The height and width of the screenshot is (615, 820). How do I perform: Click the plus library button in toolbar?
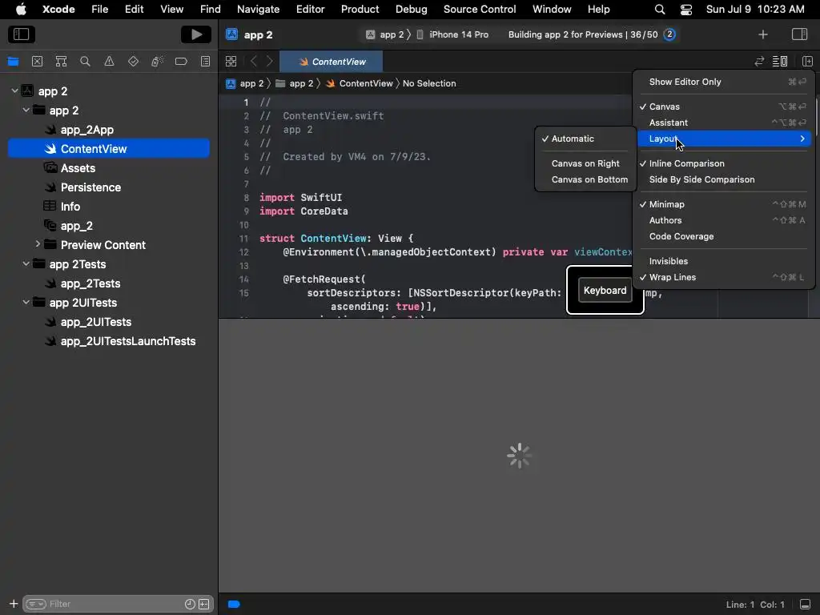(x=763, y=34)
